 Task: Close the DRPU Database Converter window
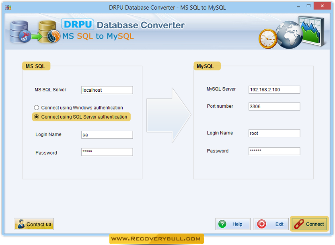(x=323, y=6)
